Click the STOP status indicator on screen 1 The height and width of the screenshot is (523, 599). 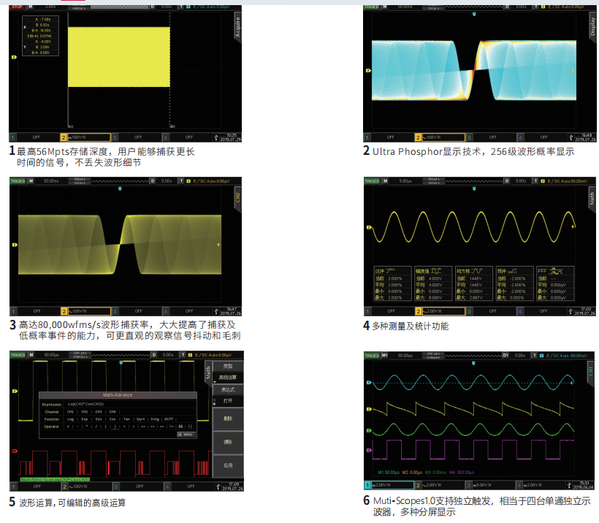18,7
